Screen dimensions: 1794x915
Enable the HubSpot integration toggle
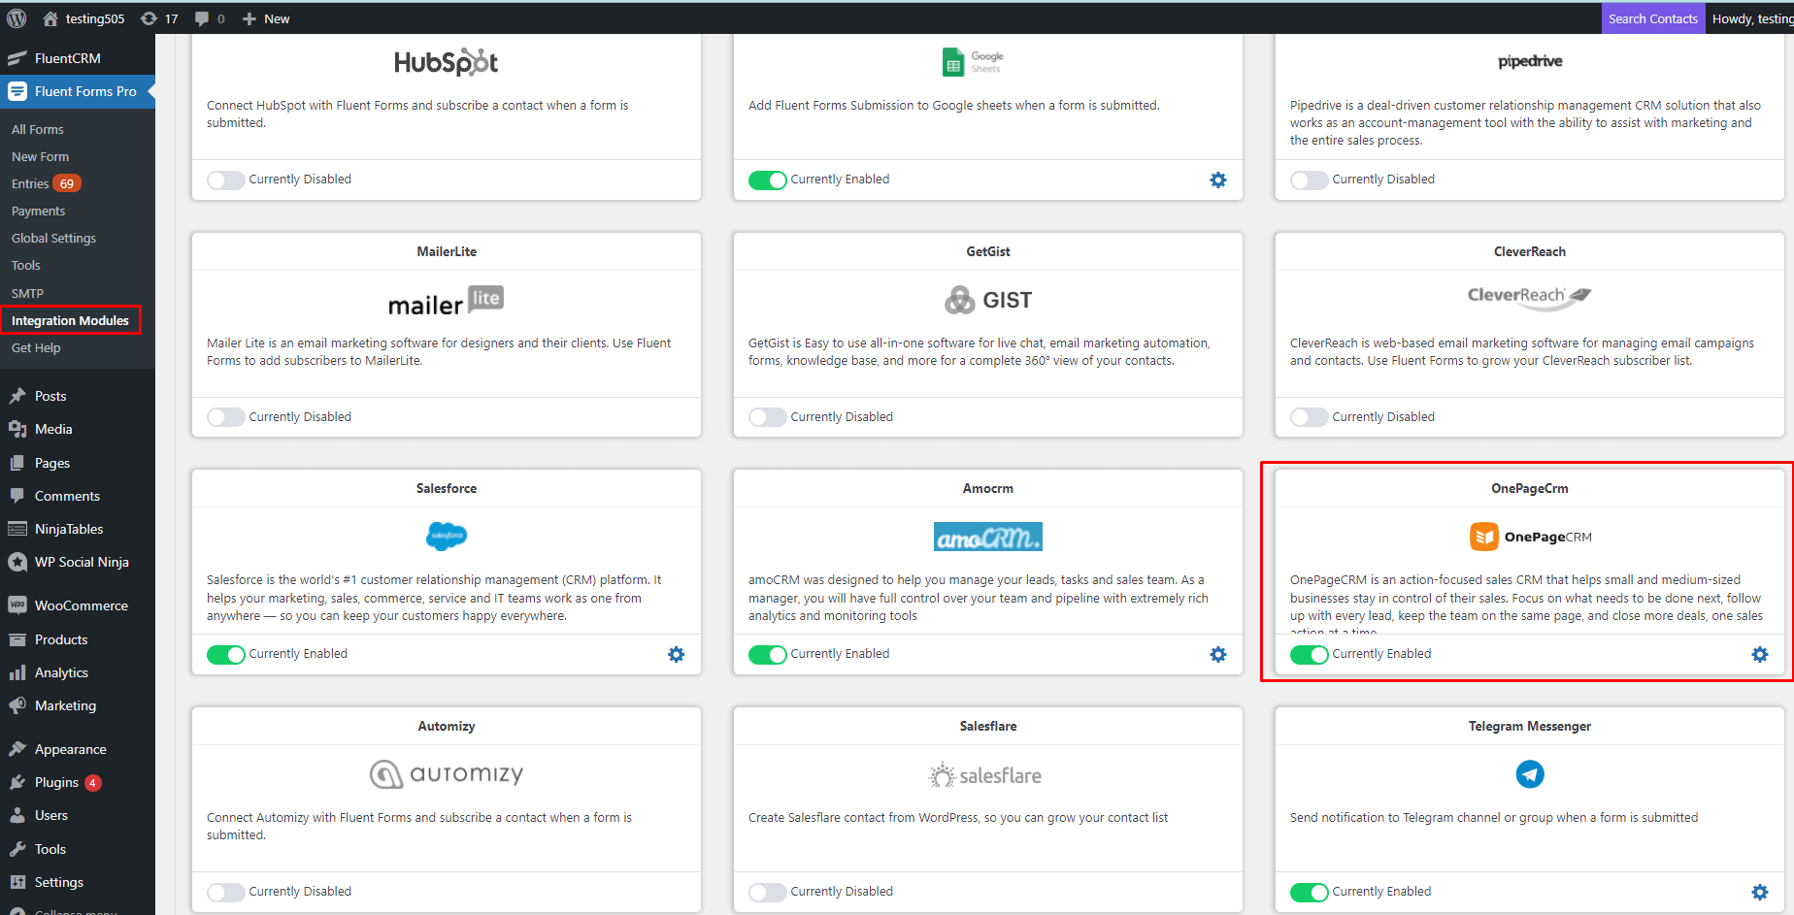pos(225,180)
